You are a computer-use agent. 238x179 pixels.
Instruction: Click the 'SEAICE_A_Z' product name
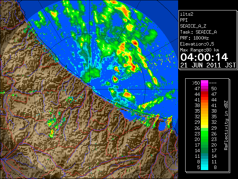[x=193, y=26]
